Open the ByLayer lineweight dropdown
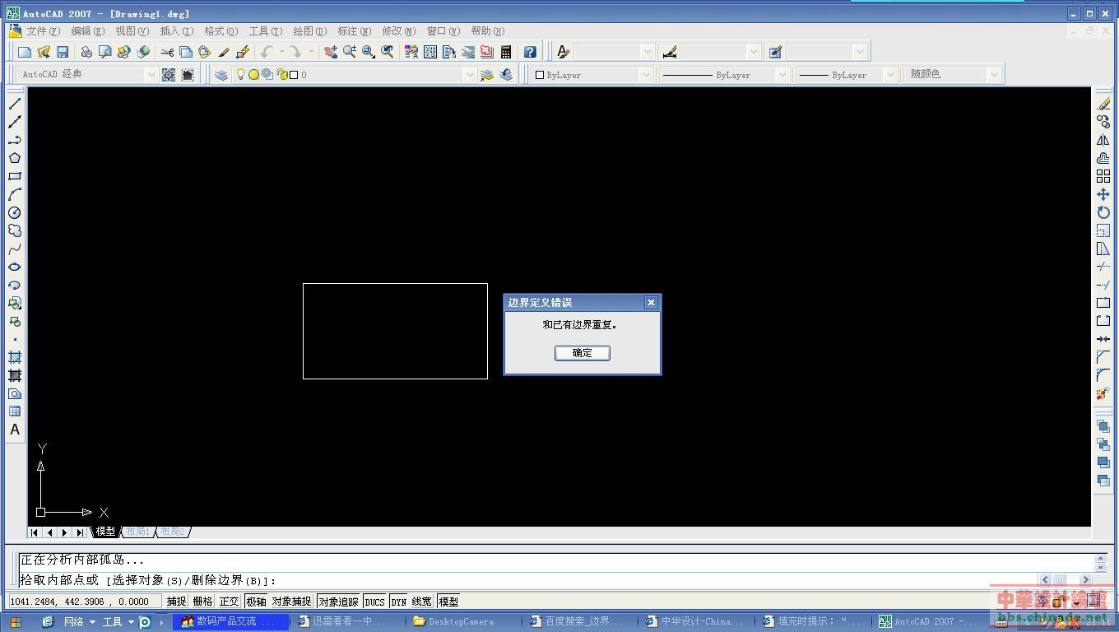The height and width of the screenshot is (632, 1119). click(x=889, y=74)
